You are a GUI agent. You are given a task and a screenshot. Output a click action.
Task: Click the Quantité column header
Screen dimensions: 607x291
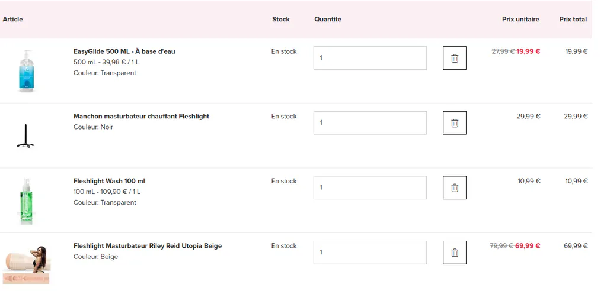tap(328, 20)
